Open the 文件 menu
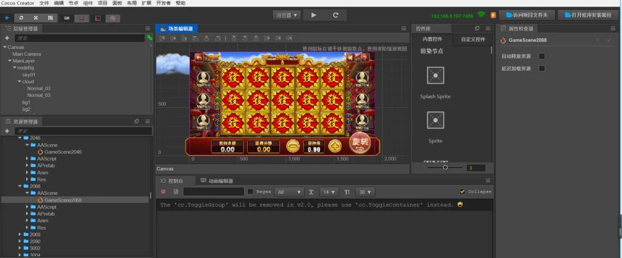Viewport: 622px width, 258px height. click(44, 3)
